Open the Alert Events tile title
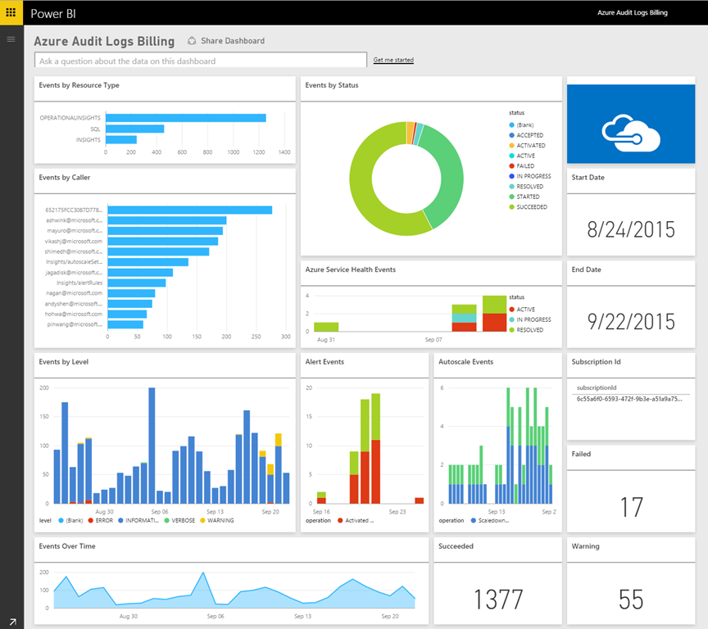Viewport: 708px width, 629px height. coord(324,362)
